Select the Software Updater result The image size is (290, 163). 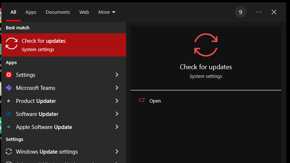[x=64, y=114]
